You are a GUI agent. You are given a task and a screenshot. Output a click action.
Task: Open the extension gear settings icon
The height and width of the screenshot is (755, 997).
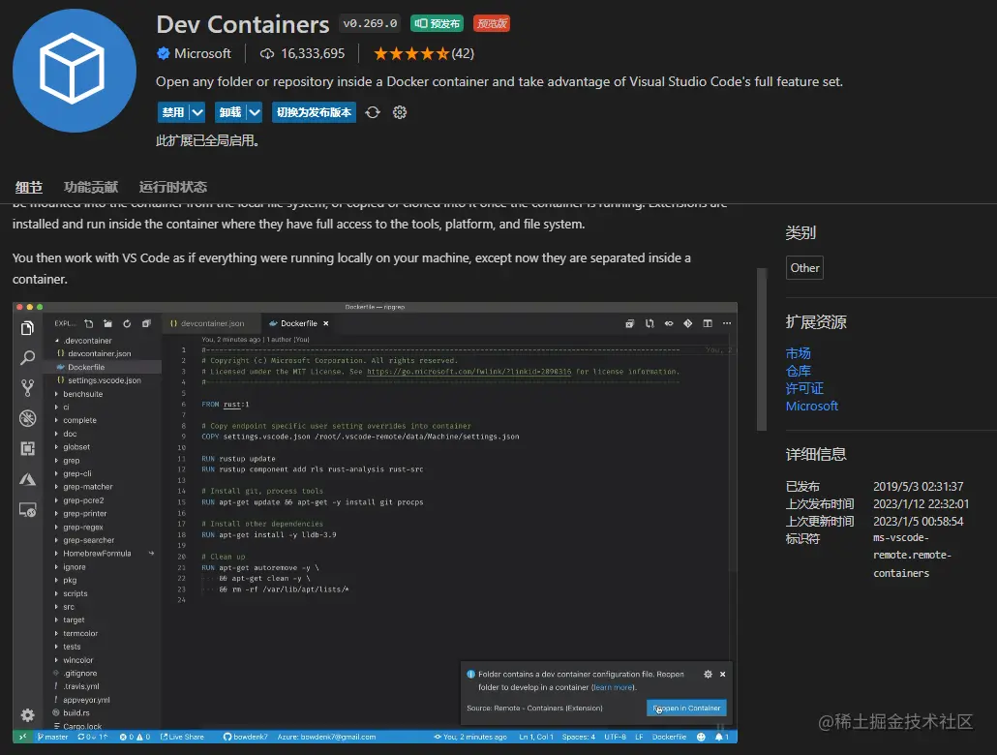(400, 112)
